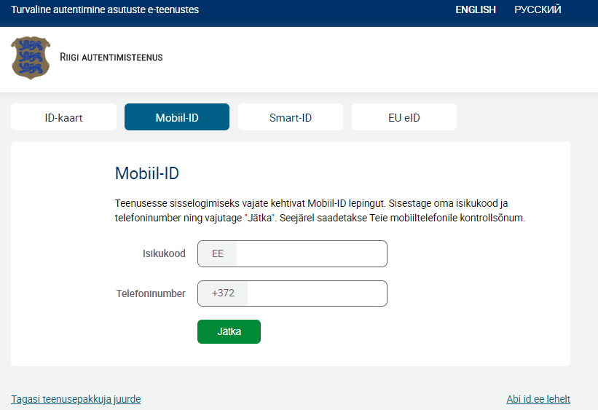Image resolution: width=598 pixels, height=410 pixels.
Task: Click the Mobiil-ID instructions paragraph
Action: (x=319, y=210)
